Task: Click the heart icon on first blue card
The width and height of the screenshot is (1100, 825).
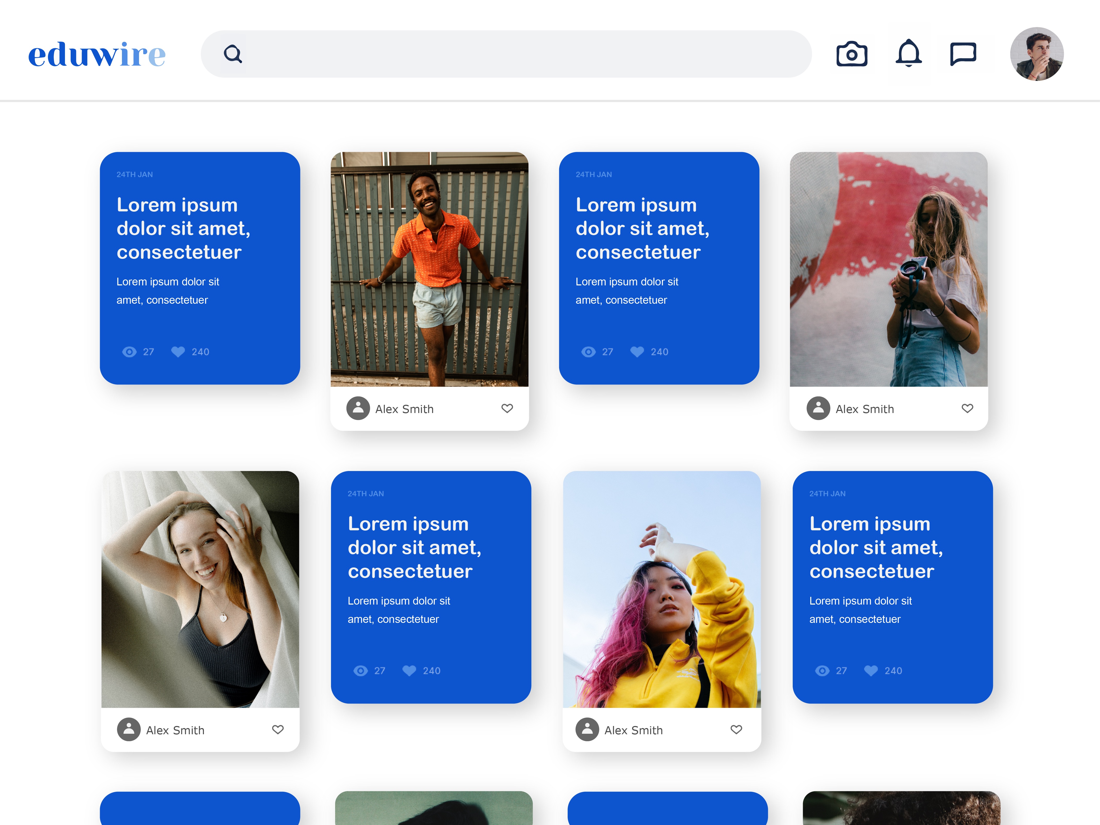Action: (178, 352)
